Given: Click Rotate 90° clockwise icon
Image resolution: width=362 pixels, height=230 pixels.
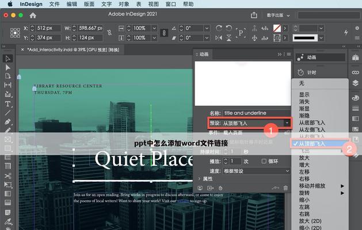Looking at the screenshot, I should point(219,28).
